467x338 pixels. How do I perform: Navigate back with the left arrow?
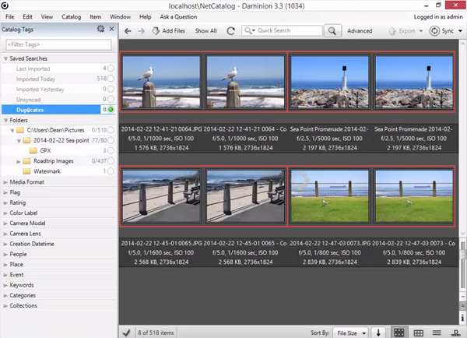(128, 31)
